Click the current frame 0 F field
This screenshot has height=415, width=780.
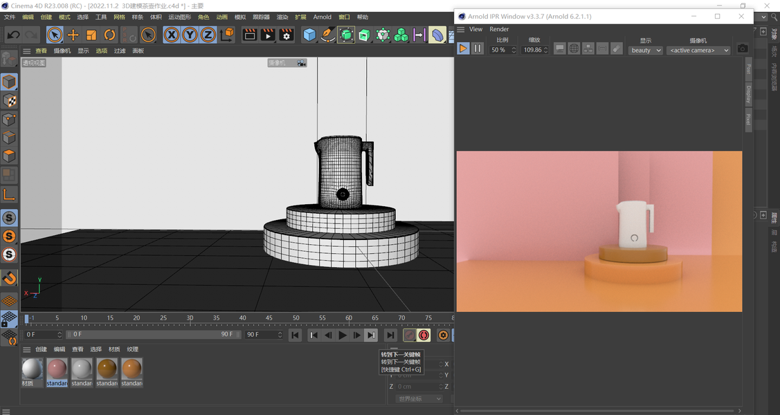pyautogui.click(x=44, y=335)
